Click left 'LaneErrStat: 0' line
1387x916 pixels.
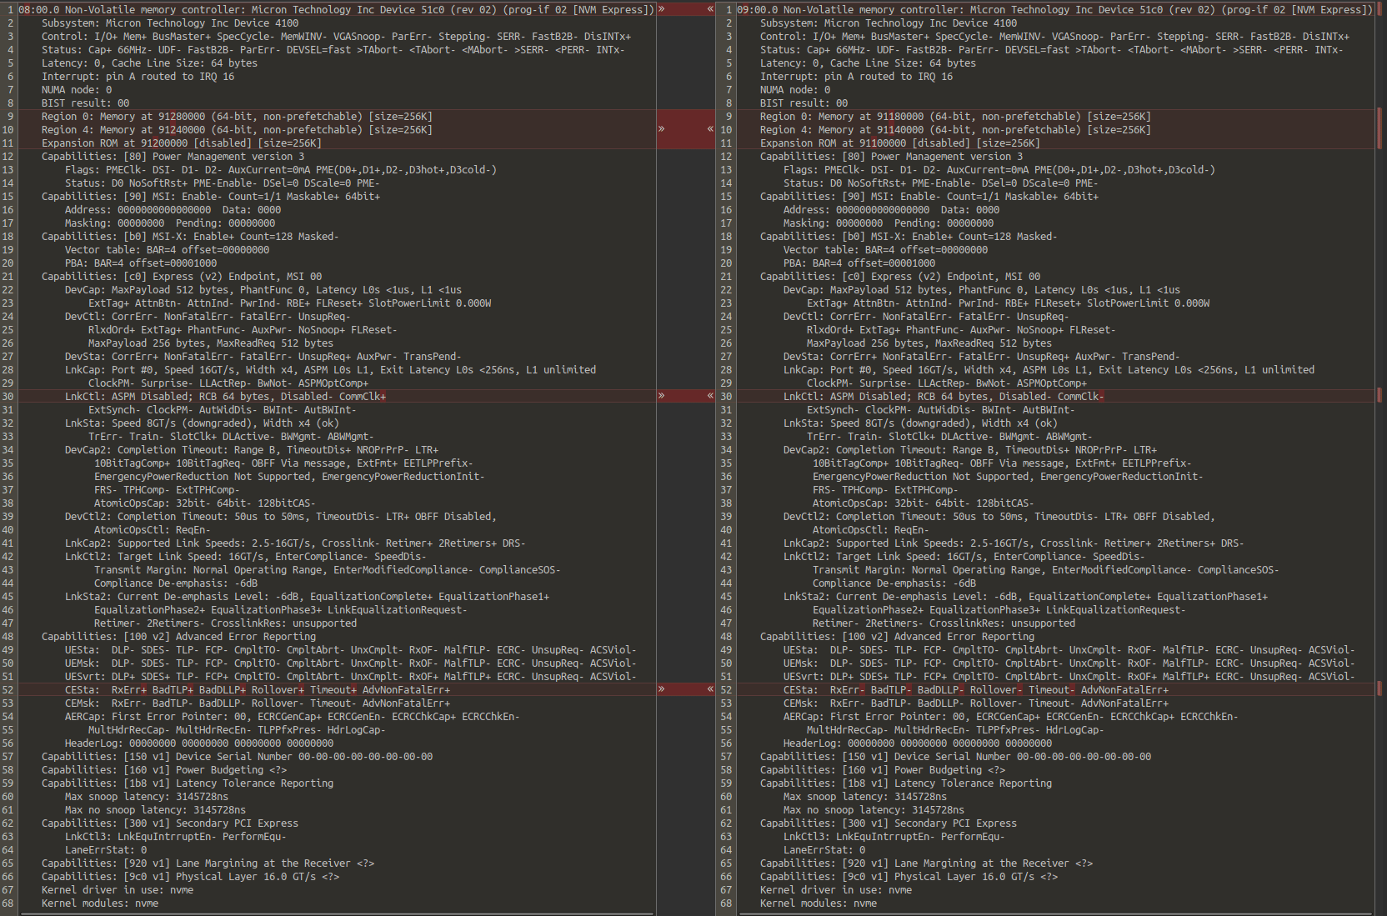106,849
